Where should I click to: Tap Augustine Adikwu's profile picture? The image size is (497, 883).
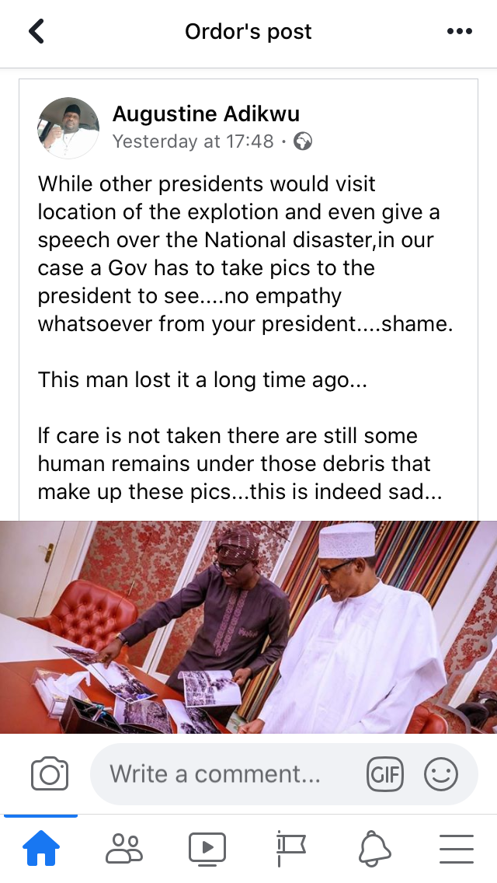[x=68, y=127]
